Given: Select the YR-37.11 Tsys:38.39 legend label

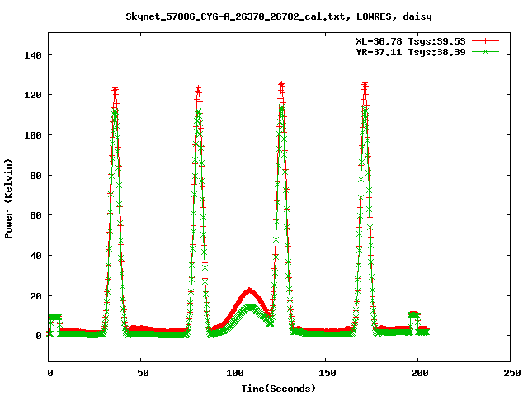Looking at the screenshot, I should click(411, 52).
